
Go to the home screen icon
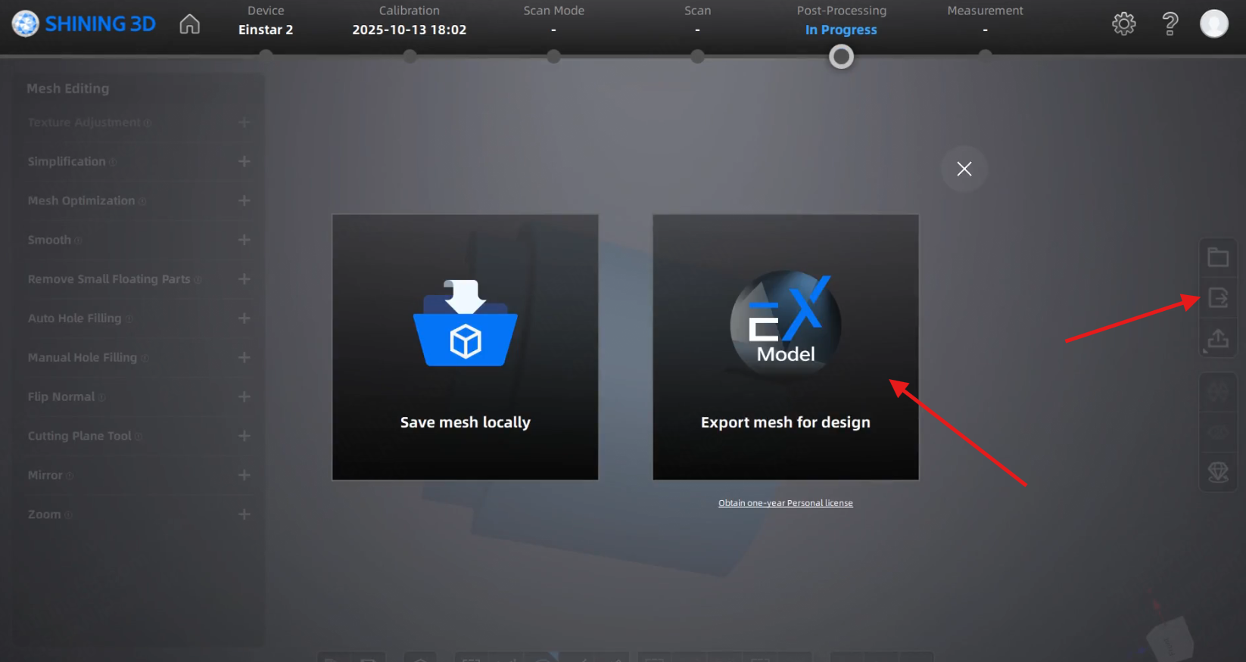[190, 24]
